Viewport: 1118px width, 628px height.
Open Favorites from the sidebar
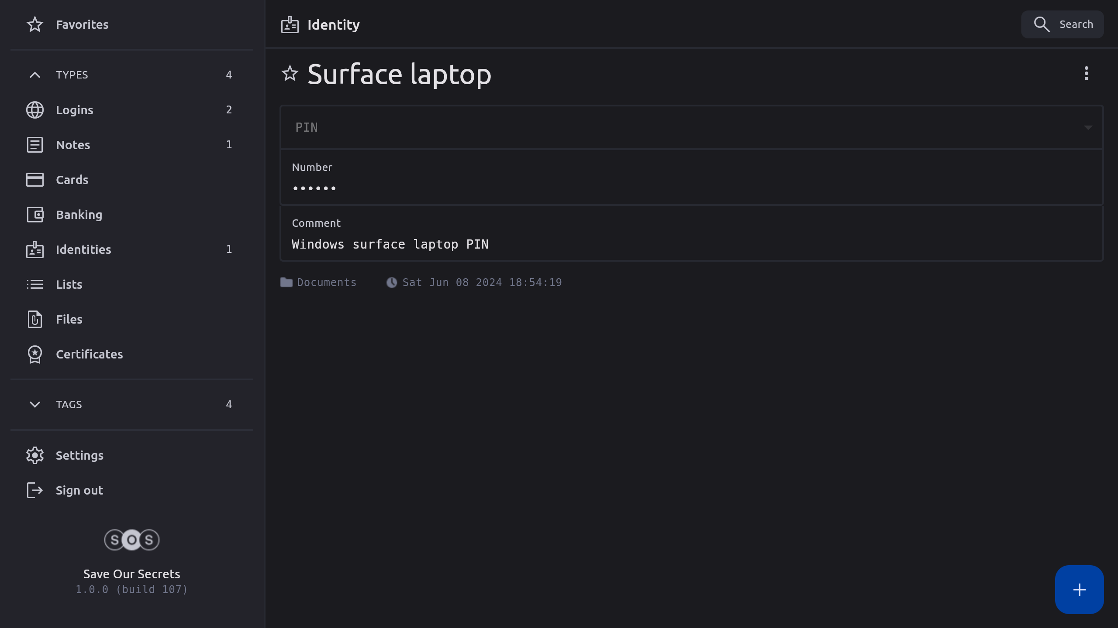click(82, 24)
